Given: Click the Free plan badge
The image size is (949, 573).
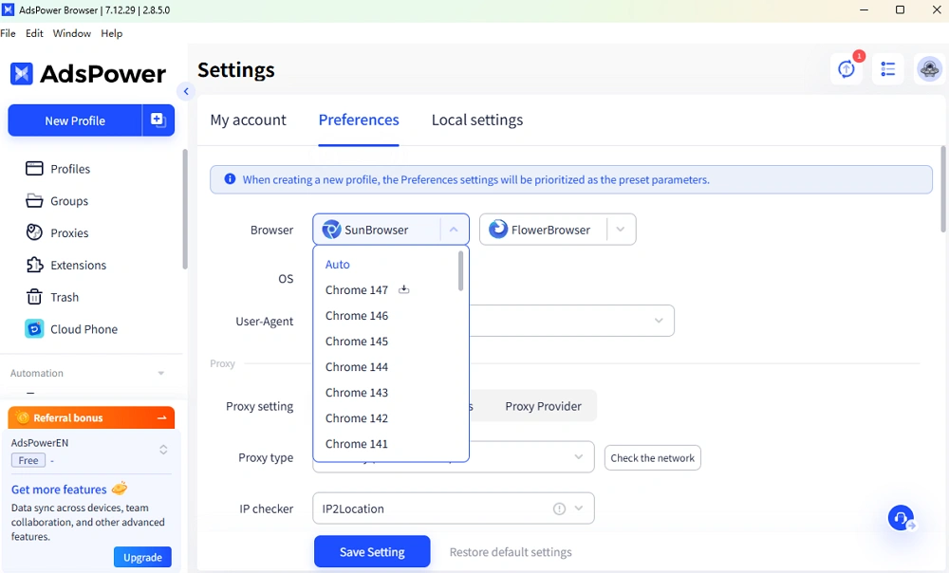Looking at the screenshot, I should point(28,460).
